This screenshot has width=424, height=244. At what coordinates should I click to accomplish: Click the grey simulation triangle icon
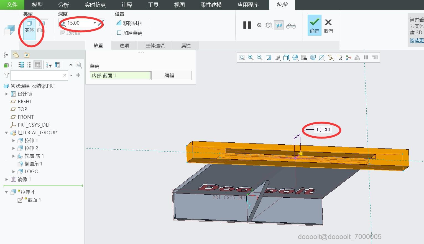357,57
